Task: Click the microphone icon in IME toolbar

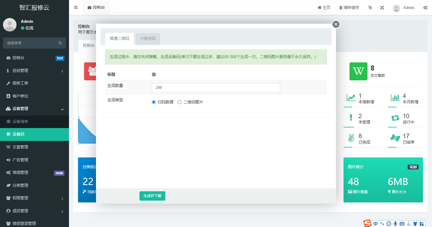Action: click(395, 223)
